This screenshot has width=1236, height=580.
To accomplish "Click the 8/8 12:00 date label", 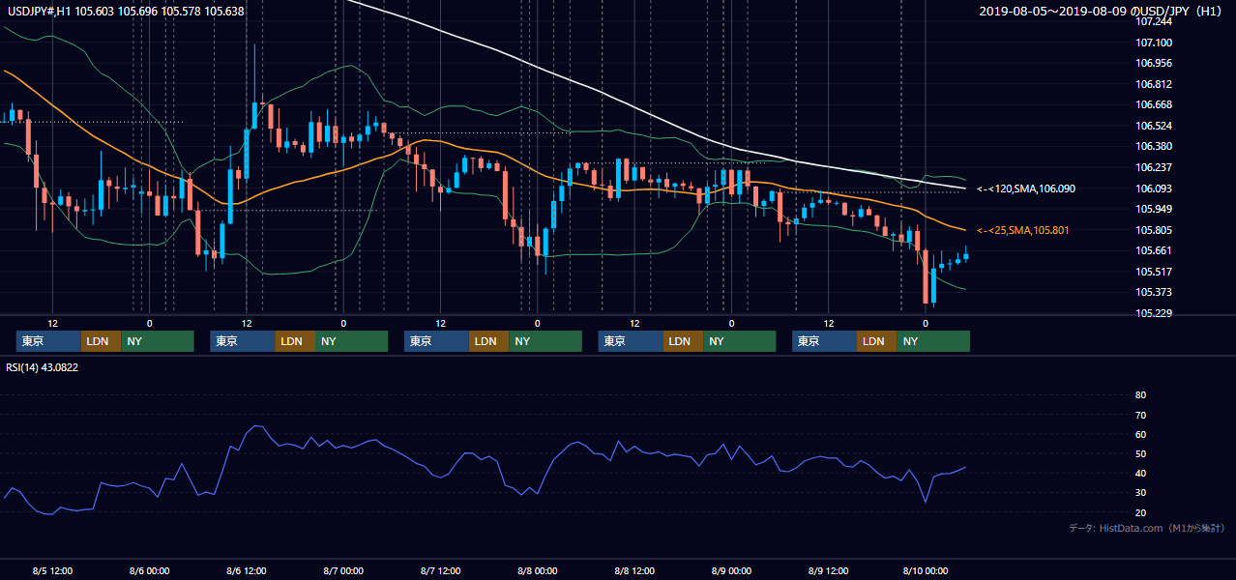I will (x=633, y=570).
